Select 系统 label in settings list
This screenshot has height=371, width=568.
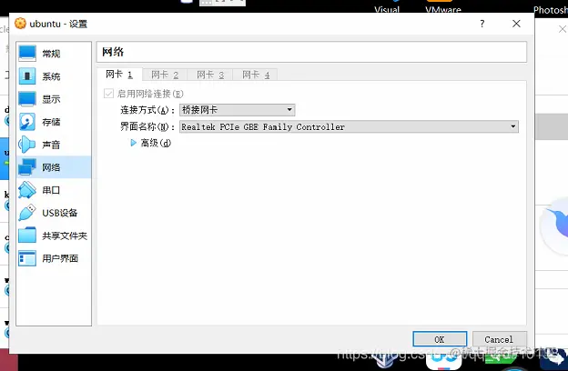[51, 76]
